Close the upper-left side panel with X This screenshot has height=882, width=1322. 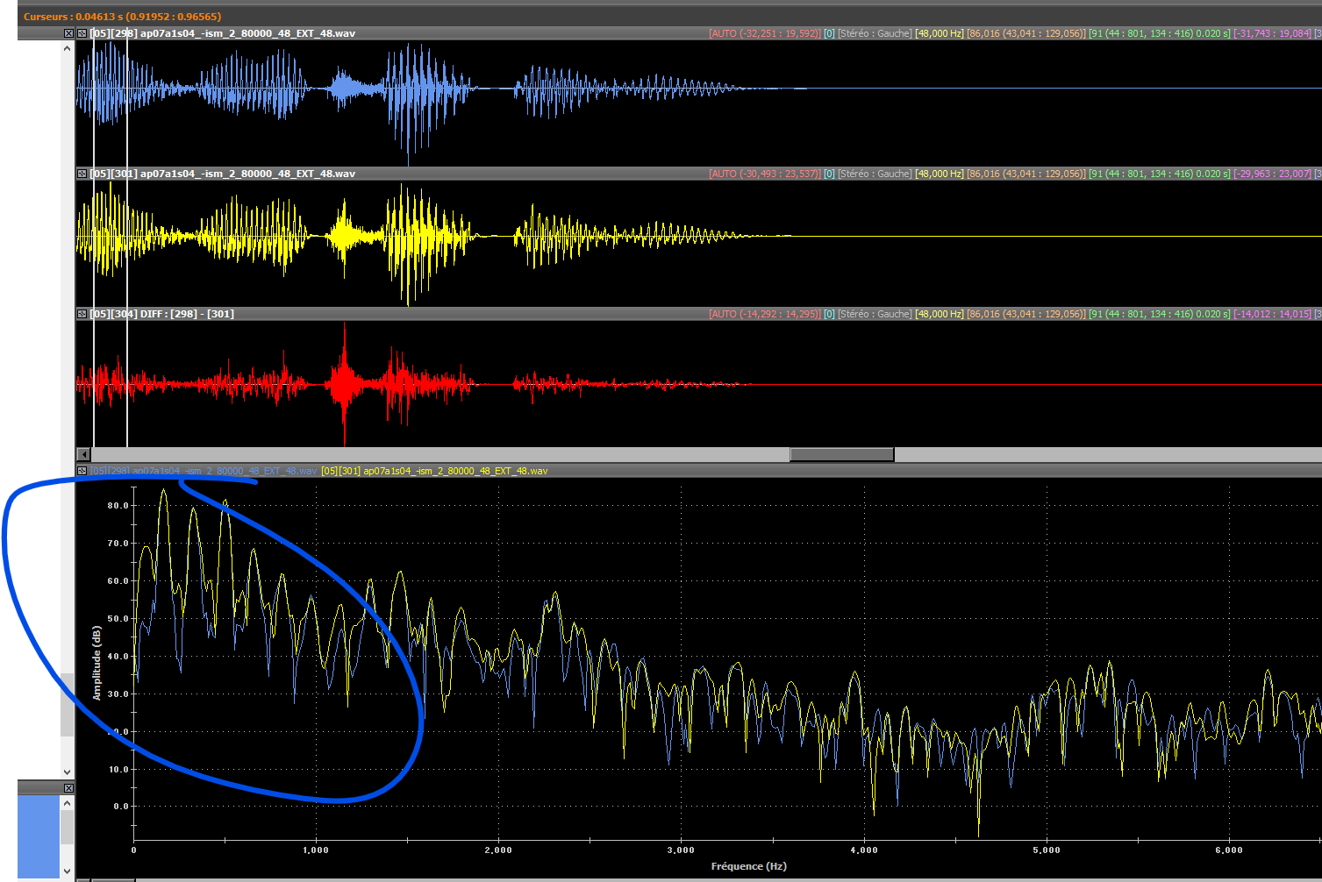click(x=68, y=33)
